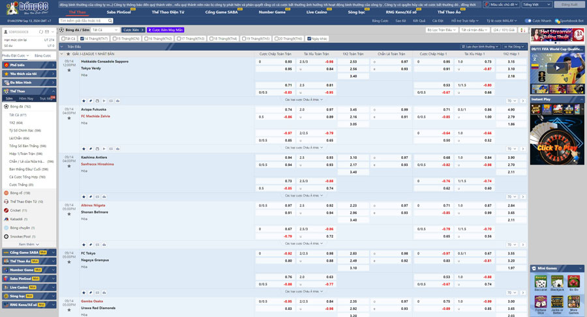Image resolution: width=587 pixels, height=317 pixels.
Task: Check 18 Tháng9(Th4) date checkbox
Action: point(211,38)
